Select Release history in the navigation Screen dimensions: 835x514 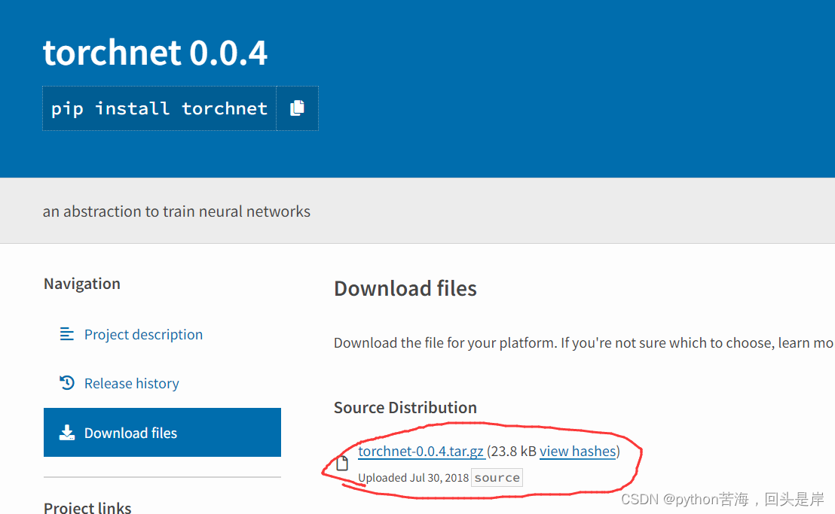click(x=132, y=383)
